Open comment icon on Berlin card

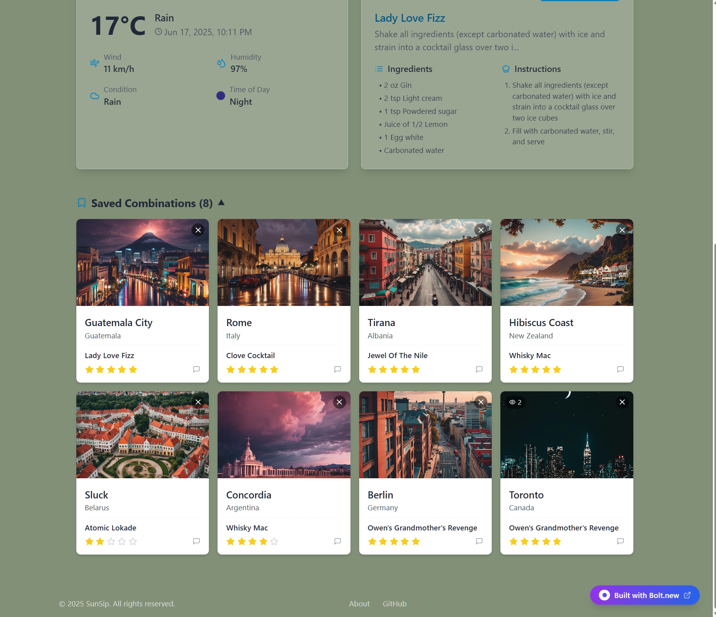[479, 541]
